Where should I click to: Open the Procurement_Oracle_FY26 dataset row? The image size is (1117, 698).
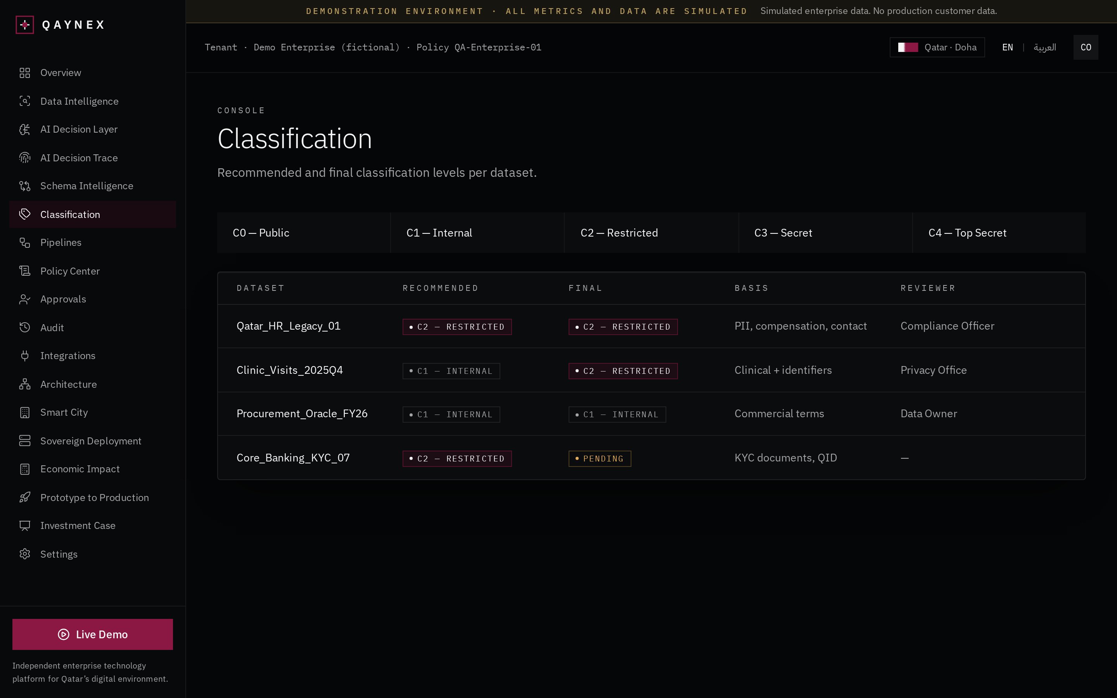click(651, 414)
